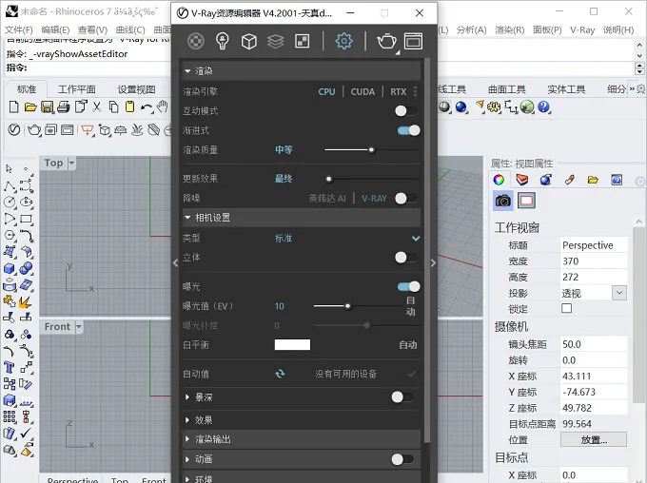Select the RTX render engine
The width and height of the screenshot is (647, 483).
[398, 91]
